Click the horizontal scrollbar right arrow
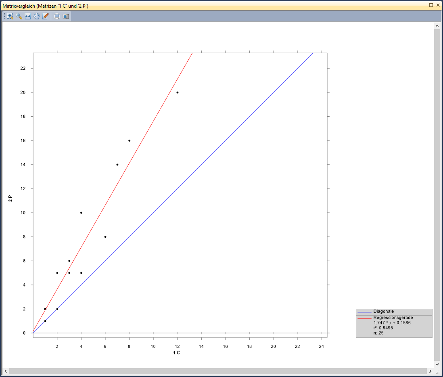 click(430, 371)
